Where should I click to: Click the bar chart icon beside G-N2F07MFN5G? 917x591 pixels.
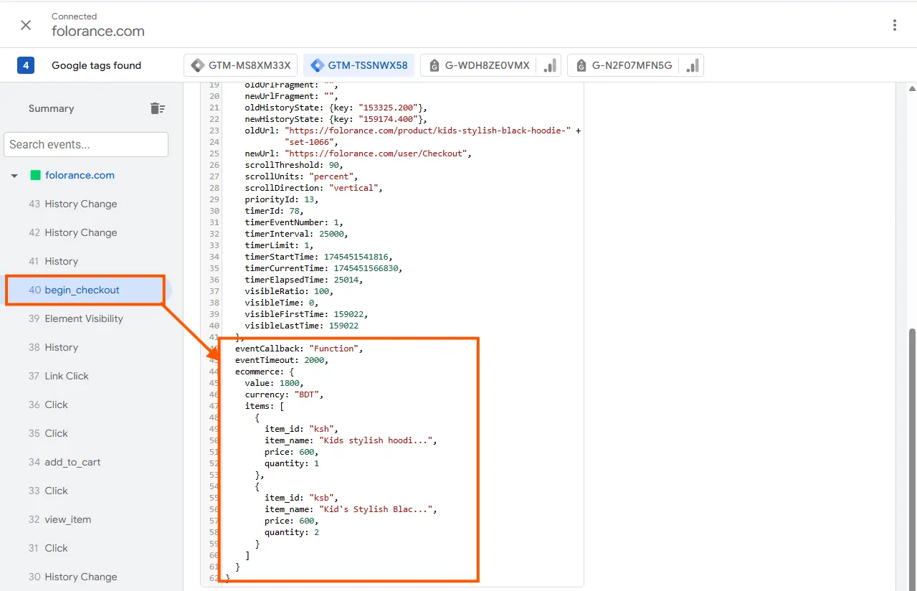693,65
